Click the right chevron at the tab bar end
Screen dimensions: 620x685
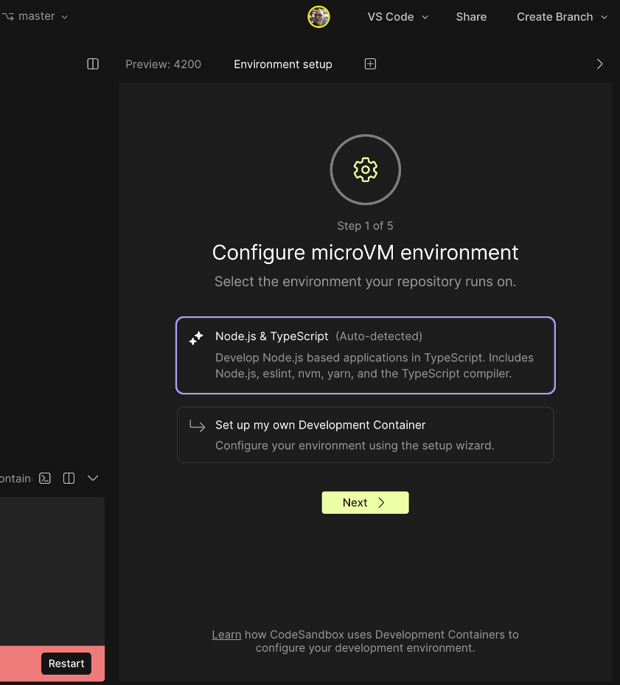599,64
